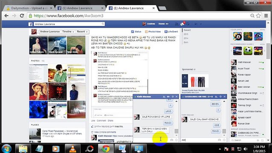Click the browser forward arrow
The height and width of the screenshot is (153, 272).
(x=14, y=16)
